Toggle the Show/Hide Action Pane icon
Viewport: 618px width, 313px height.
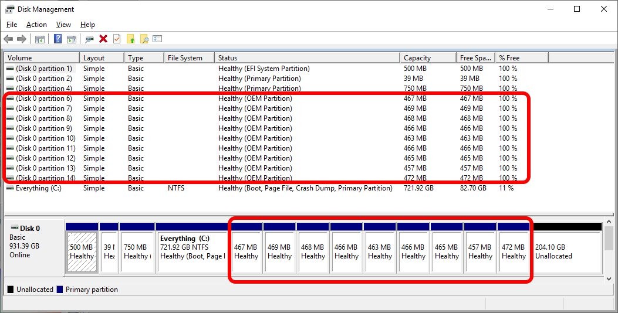coord(71,39)
